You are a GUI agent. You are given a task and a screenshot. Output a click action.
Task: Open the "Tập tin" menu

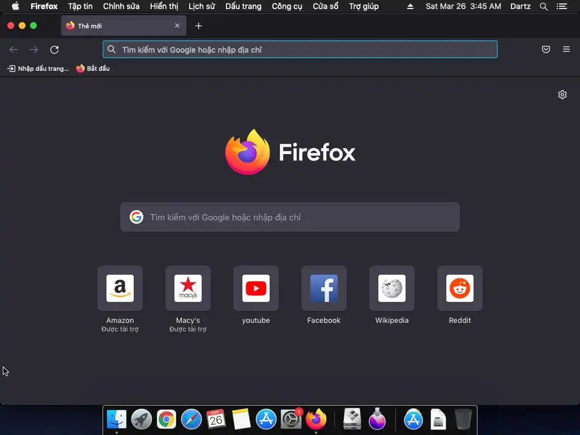point(80,6)
